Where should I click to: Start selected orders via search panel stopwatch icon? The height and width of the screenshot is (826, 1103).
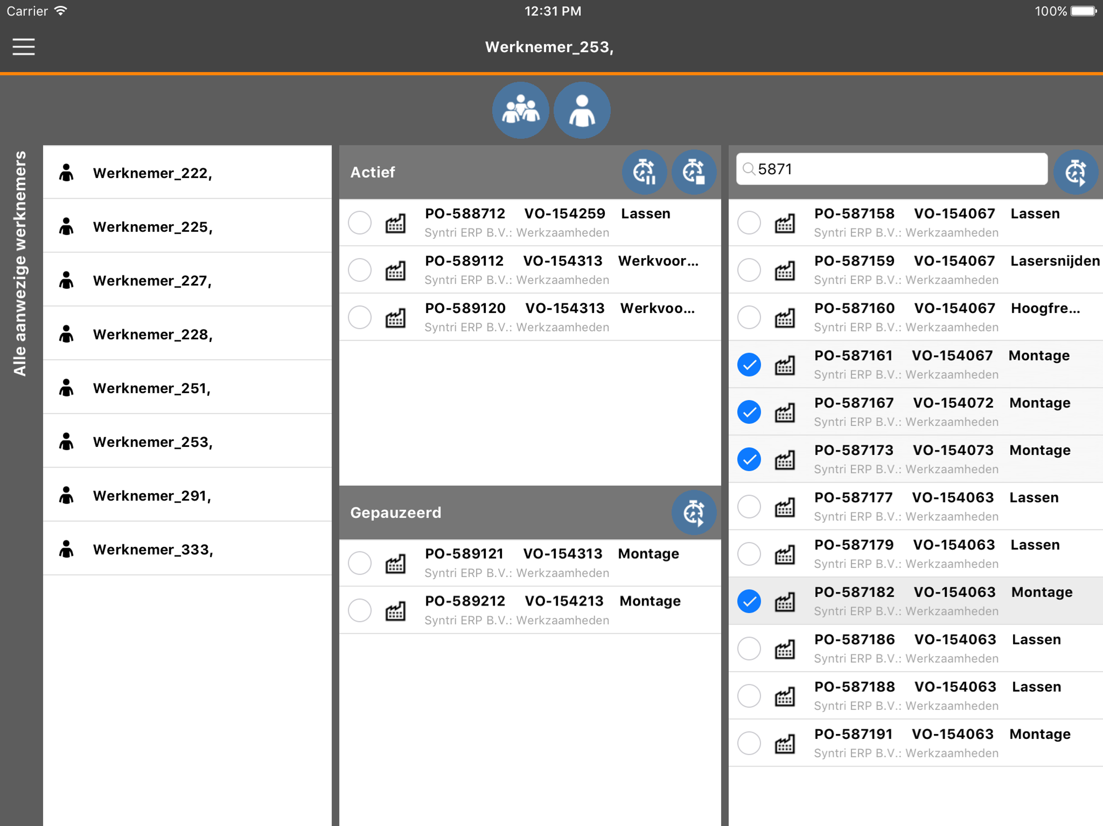(1076, 172)
